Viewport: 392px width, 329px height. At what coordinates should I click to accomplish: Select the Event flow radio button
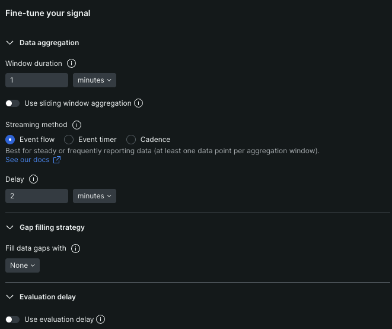(10, 140)
